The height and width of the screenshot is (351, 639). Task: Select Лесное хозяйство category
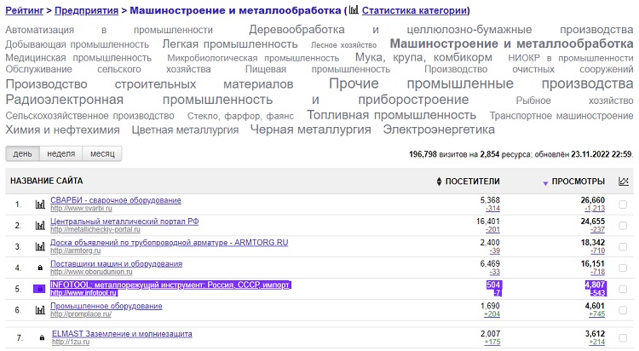[x=343, y=45]
